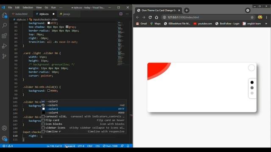Click the notifications bell in the status bar

(x=128, y=146)
